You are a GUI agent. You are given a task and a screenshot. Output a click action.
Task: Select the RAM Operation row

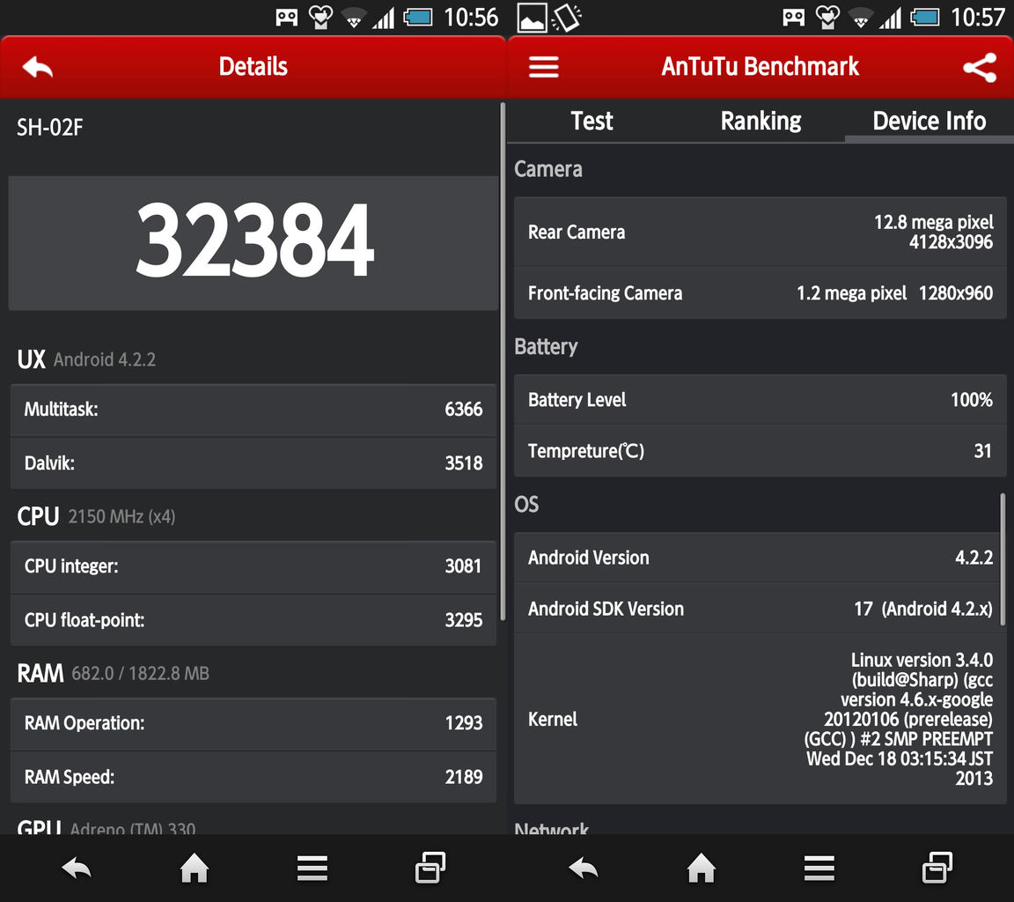253,723
